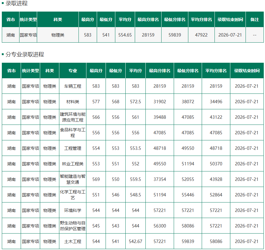Screen dimensions: 265x250
Task: Click average rank 43122 in 建筑环境 row
Action: (216, 117)
